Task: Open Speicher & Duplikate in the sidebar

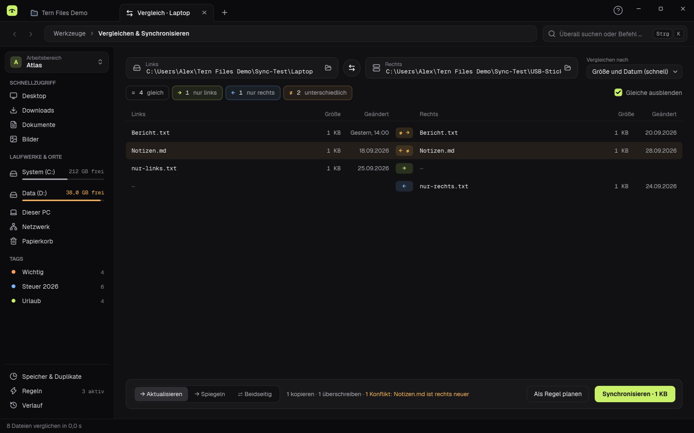Action: tap(57, 377)
